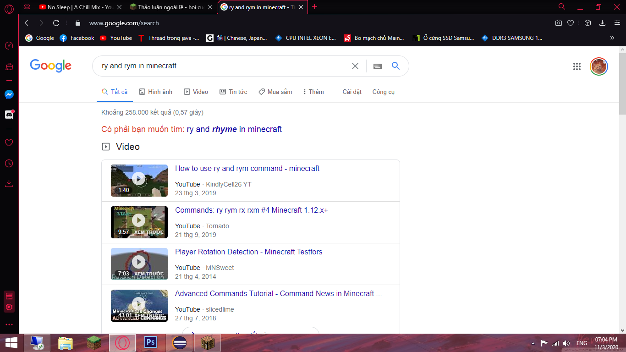Viewport: 626px width, 352px height.
Task: Expand the Thêm more options menu
Action: click(313, 92)
